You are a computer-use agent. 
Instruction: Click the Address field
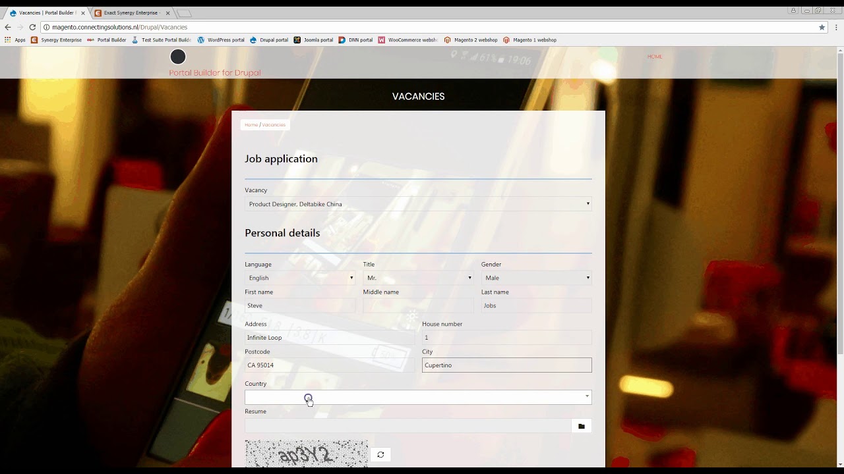[x=330, y=338]
